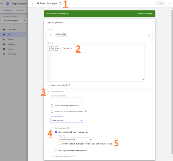The height and width of the screenshot is (161, 173).
Task: Click the 'Added in this workspace' banner text
Action: coord(57,13)
